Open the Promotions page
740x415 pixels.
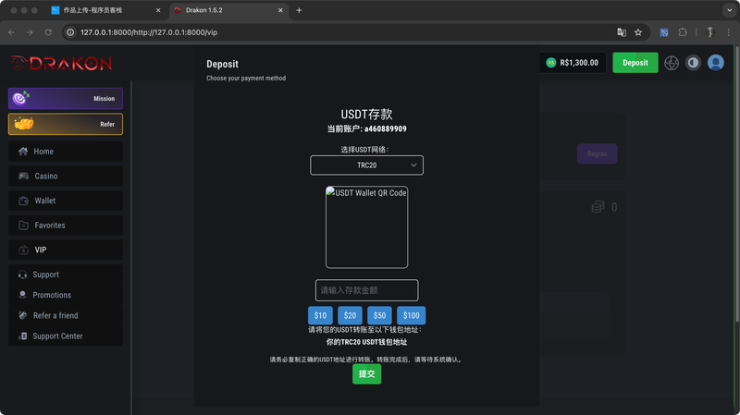(66, 295)
